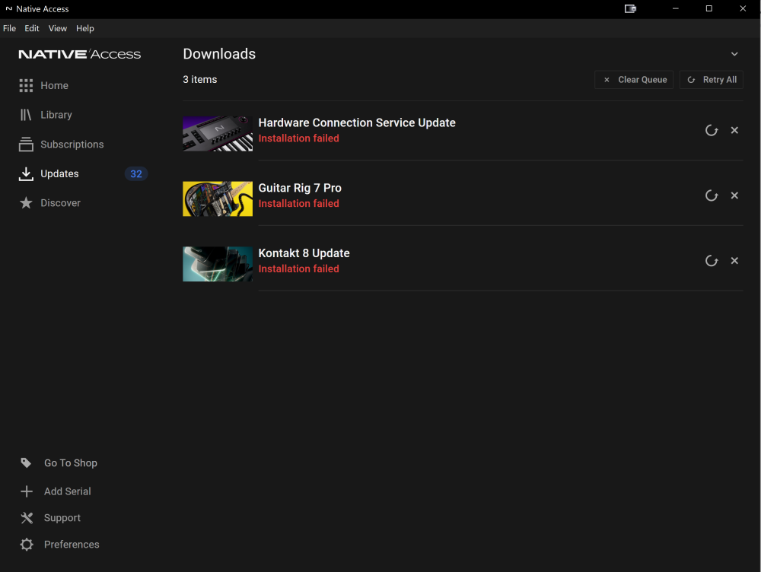761x572 pixels.
Task: Open the Library section
Action: (56, 115)
